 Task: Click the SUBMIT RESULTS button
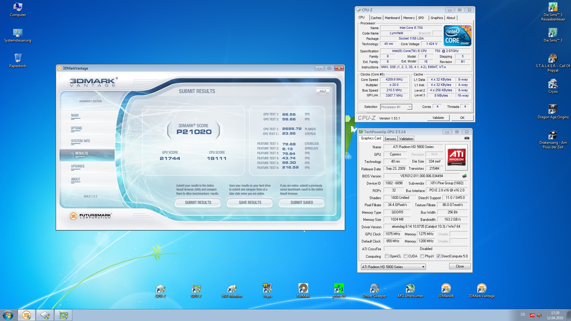pyautogui.click(x=198, y=203)
